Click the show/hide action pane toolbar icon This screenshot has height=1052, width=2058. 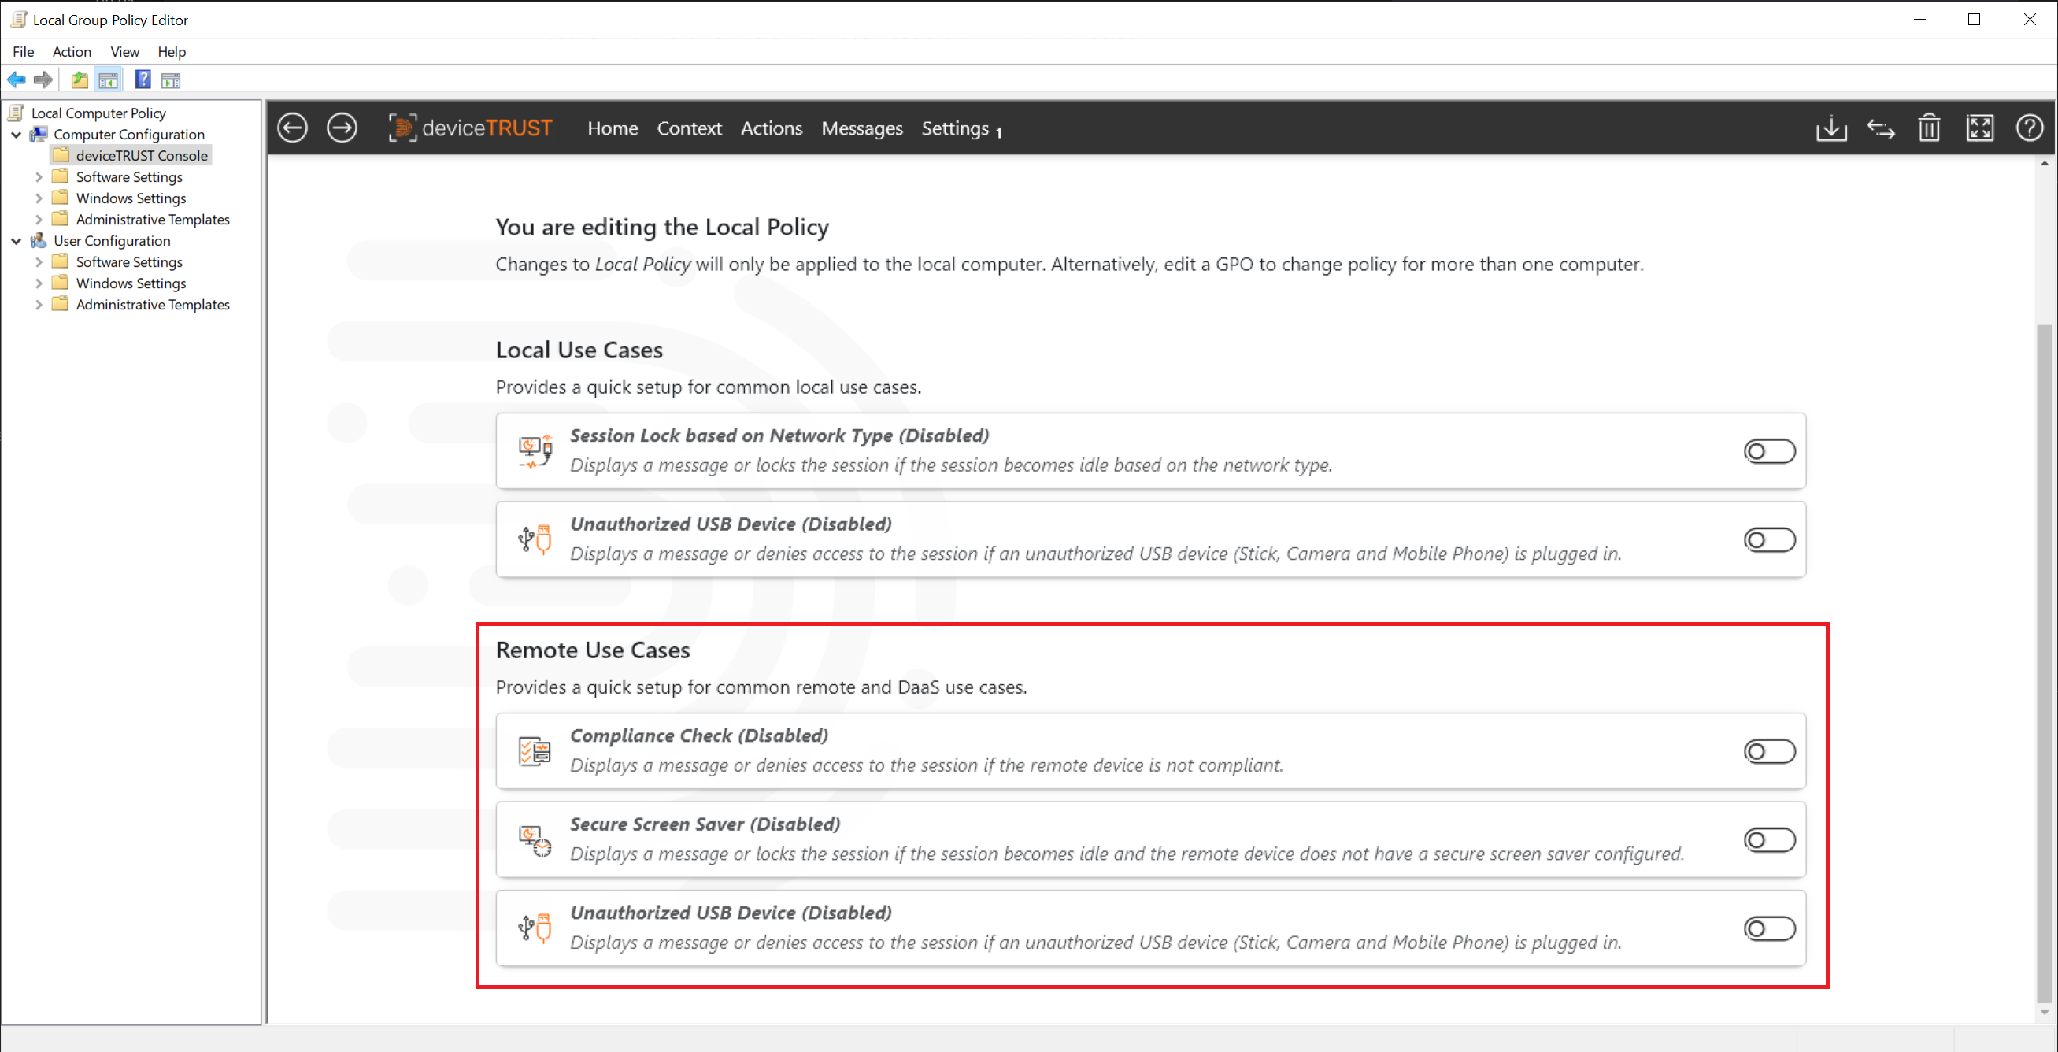(x=171, y=80)
